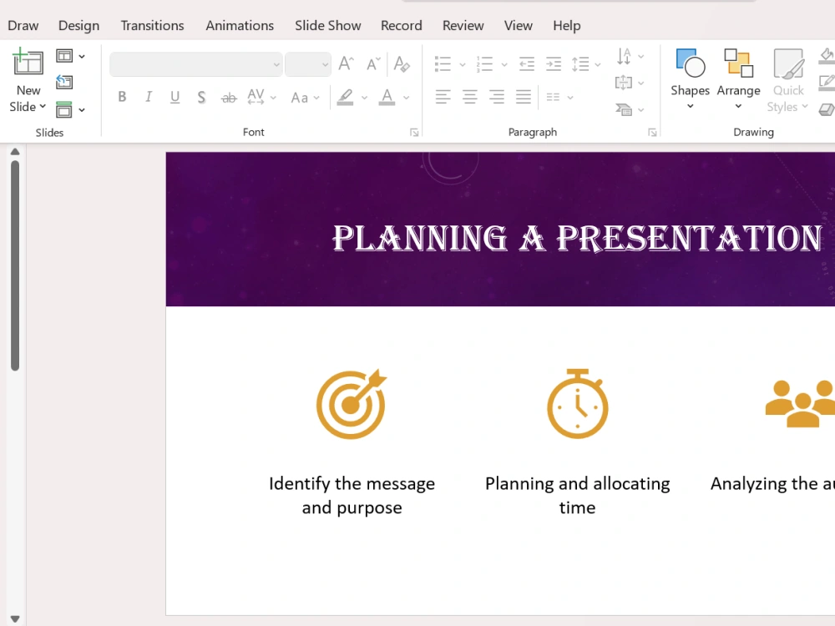Toggle Bold formatting

(x=122, y=97)
